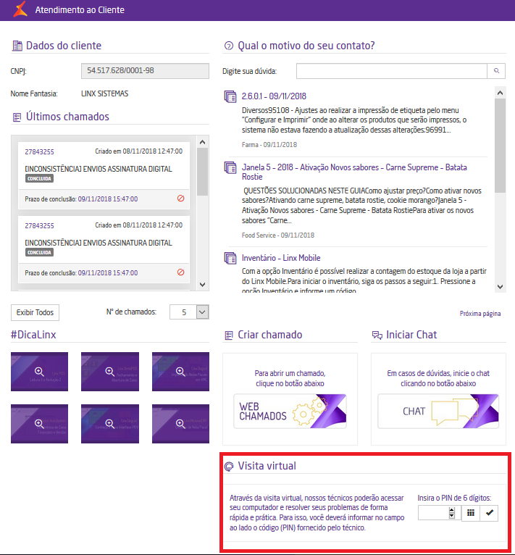Screen dimensions: 515x555
Task: Click the icon next to Últimos chamados heading
Action: click(17, 117)
